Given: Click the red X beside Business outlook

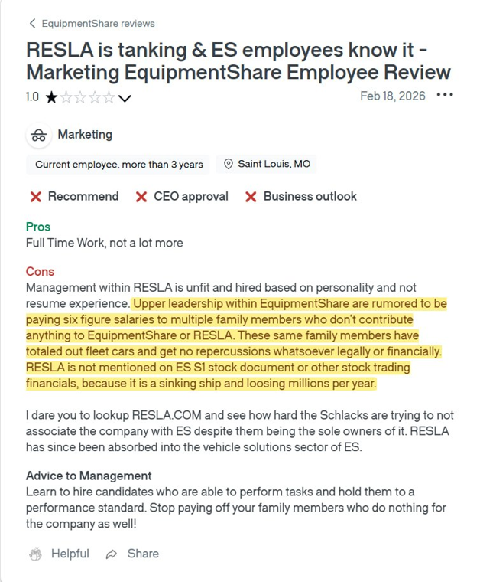Looking at the screenshot, I should 251,197.
